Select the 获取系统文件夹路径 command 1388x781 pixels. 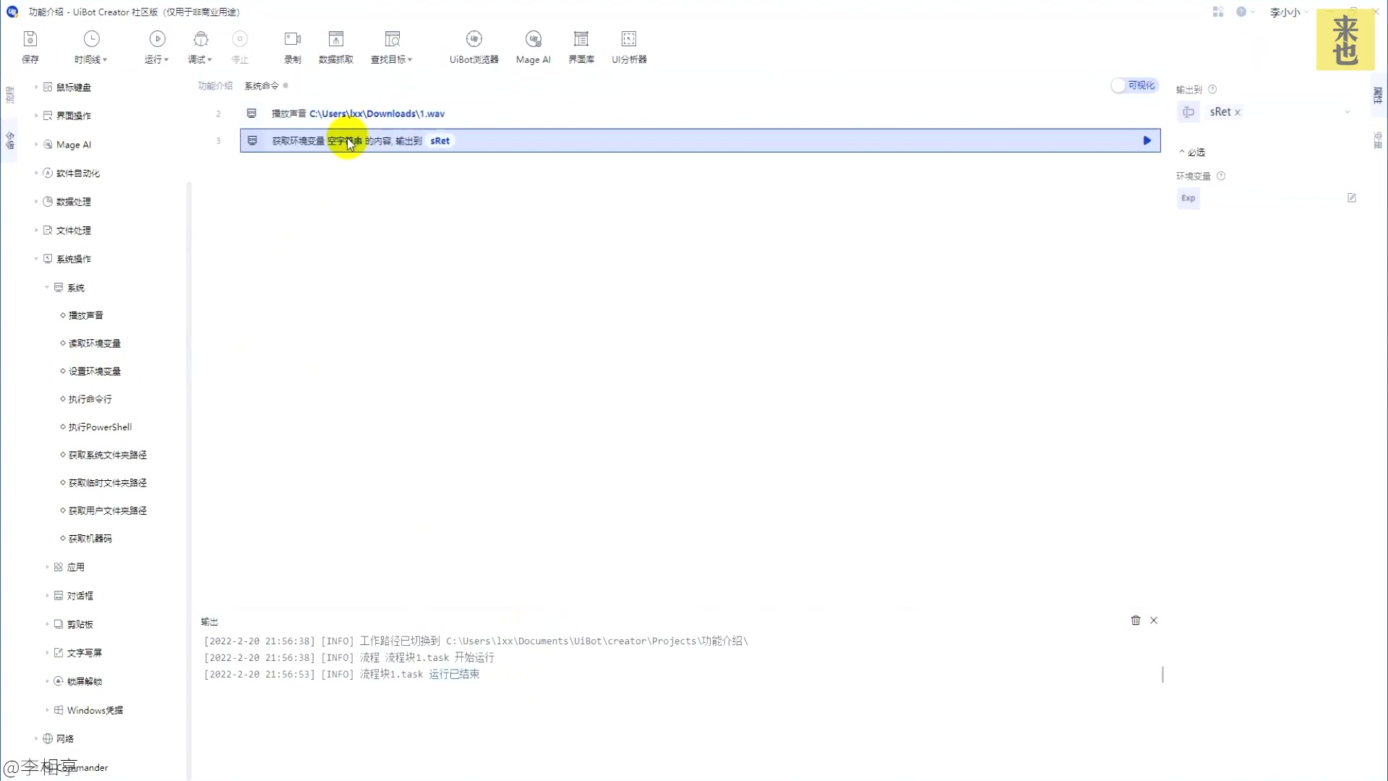[x=108, y=456]
